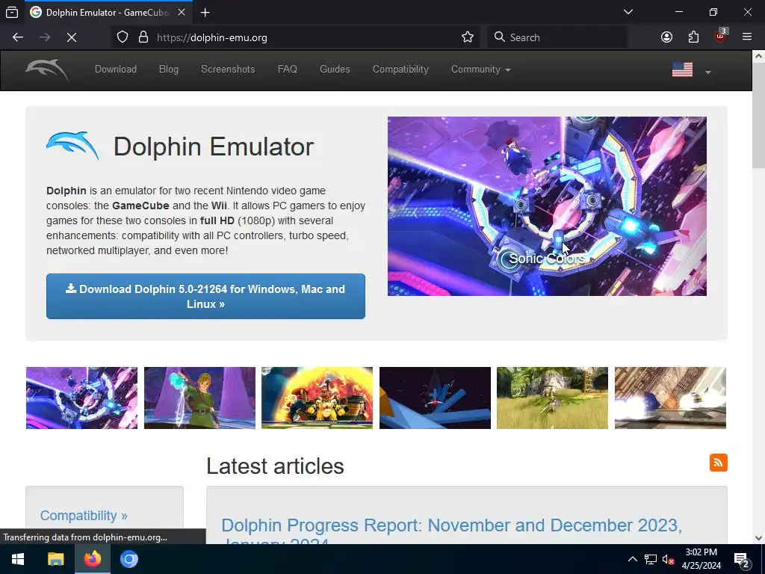The width and height of the screenshot is (765, 574).
Task: Click the page vertical scrollbar thumb
Action: click(x=758, y=114)
